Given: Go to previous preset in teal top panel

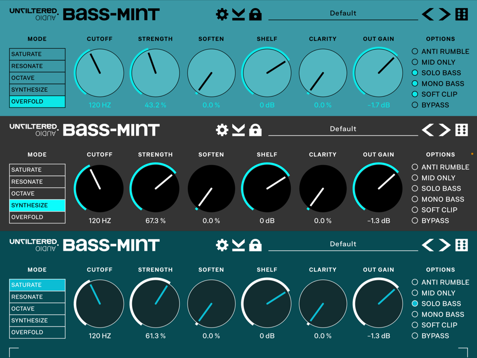Looking at the screenshot, I should point(428,14).
